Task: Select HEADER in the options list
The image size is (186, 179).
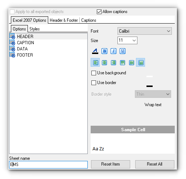Action: [x=52, y=37]
